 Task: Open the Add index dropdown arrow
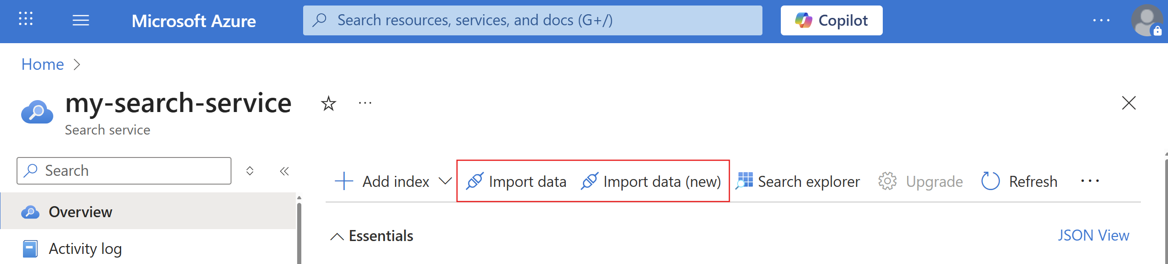pos(445,181)
